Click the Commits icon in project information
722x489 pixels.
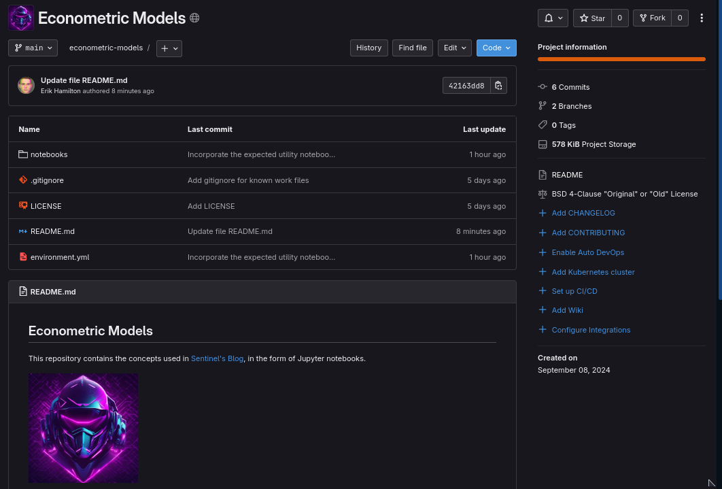[x=542, y=87]
